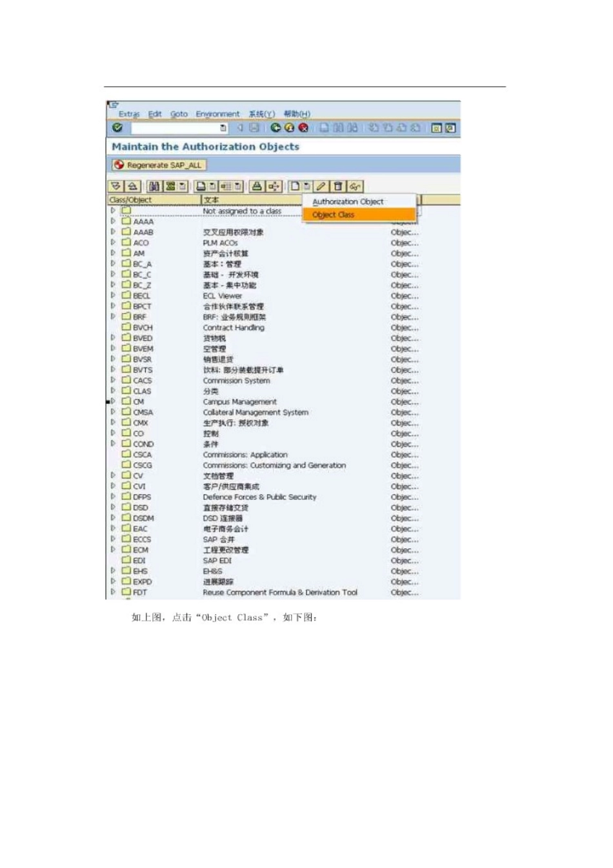Click the Delete trash can icon
This screenshot has height=868, width=613.
point(337,186)
